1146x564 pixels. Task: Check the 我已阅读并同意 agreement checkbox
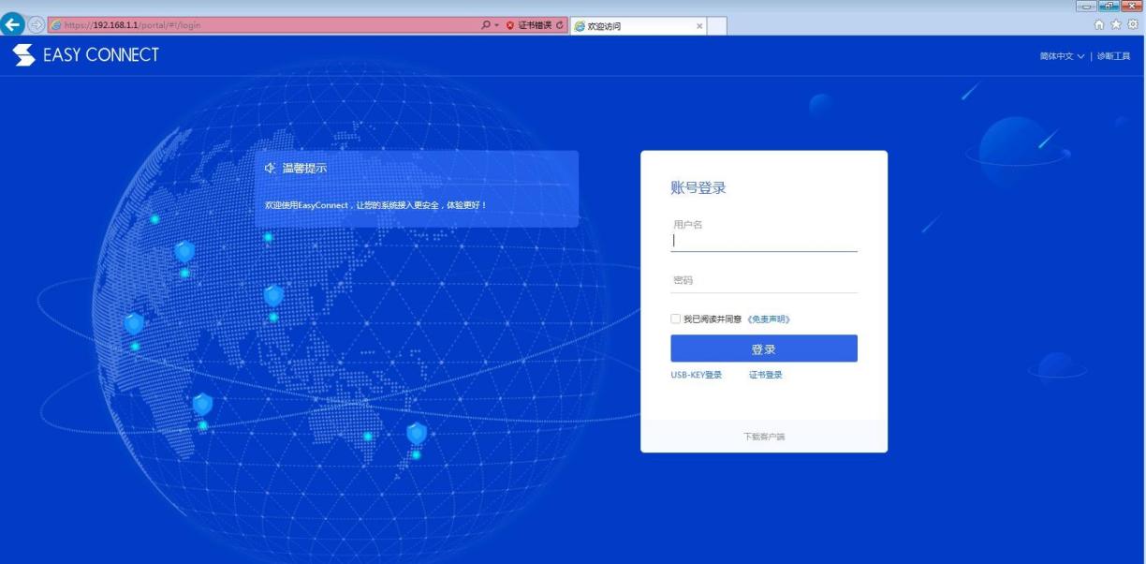tap(676, 319)
